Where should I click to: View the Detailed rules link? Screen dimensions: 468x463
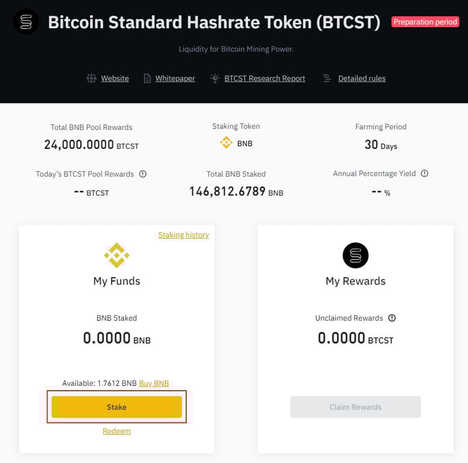(362, 78)
